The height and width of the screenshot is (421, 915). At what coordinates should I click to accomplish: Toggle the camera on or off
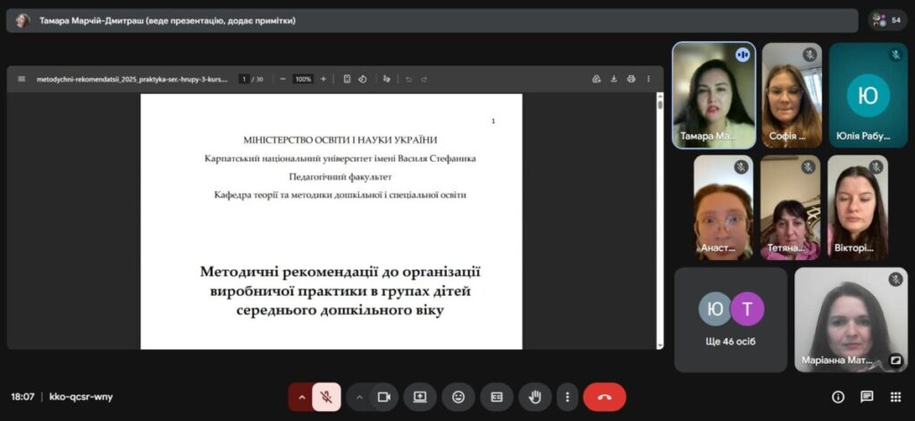[x=384, y=397]
